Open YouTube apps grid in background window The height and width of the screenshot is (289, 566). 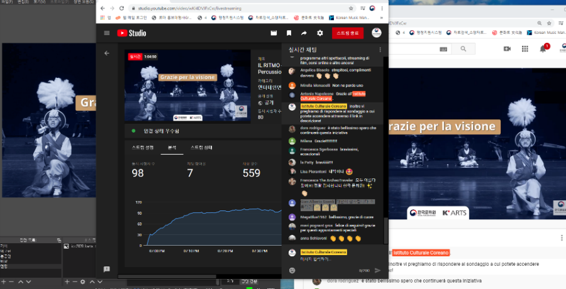coord(525,49)
